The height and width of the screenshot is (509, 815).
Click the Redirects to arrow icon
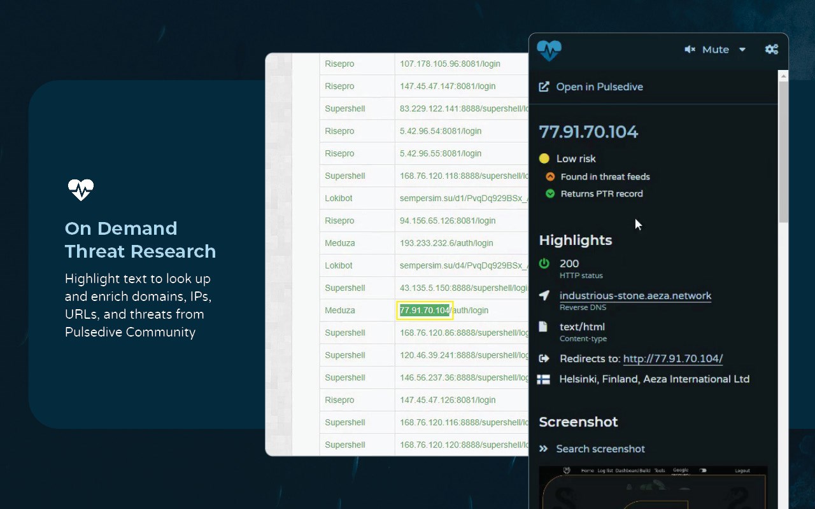[x=544, y=358]
